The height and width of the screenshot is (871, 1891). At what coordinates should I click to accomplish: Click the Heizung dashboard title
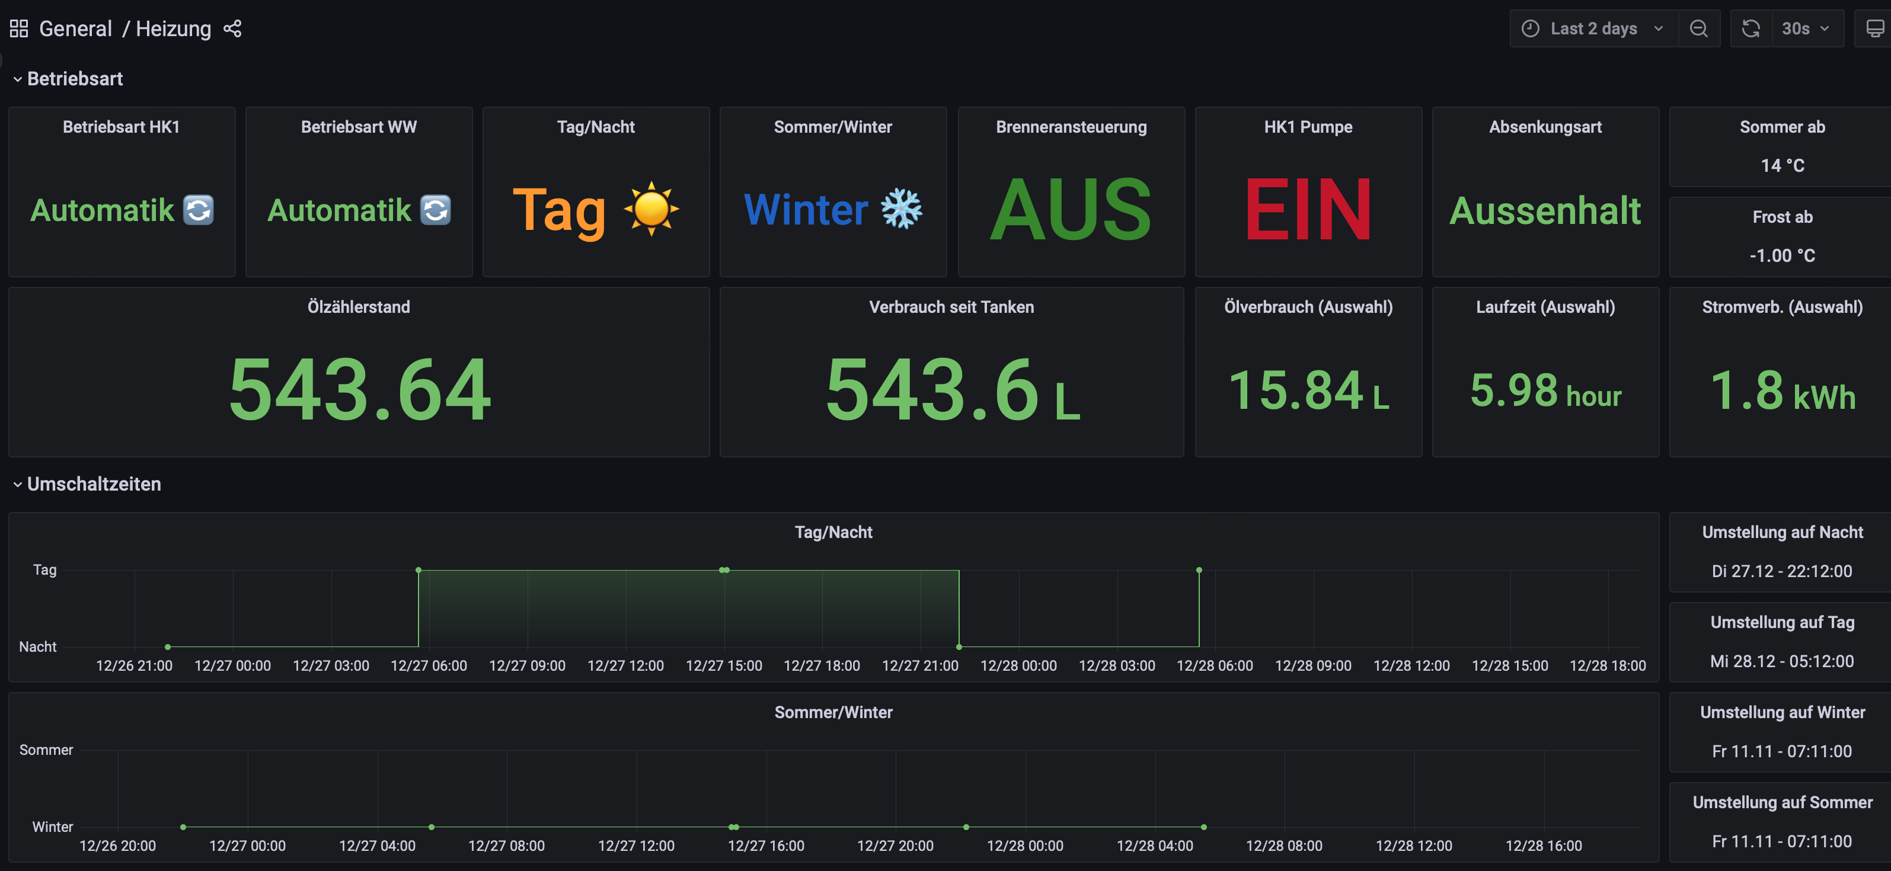click(173, 28)
